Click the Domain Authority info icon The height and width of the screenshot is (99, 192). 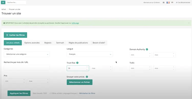(x=147, y=49)
